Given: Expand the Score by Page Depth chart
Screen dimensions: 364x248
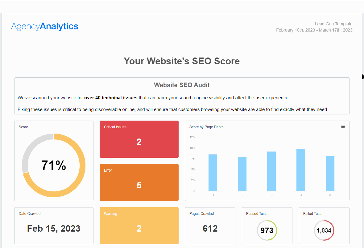Looking at the screenshot, I should click(x=267, y=161).
